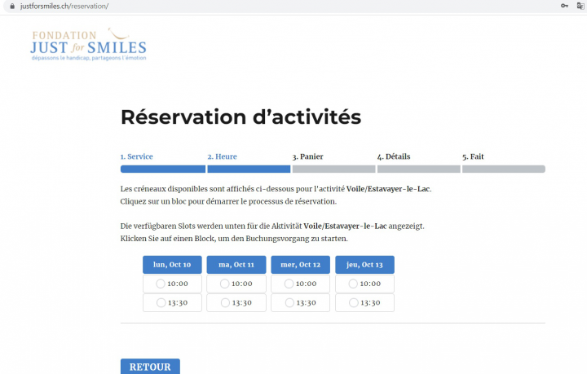Screen dimensions: 587x374
Task: Click the Service progress bar segment
Action: point(163,169)
